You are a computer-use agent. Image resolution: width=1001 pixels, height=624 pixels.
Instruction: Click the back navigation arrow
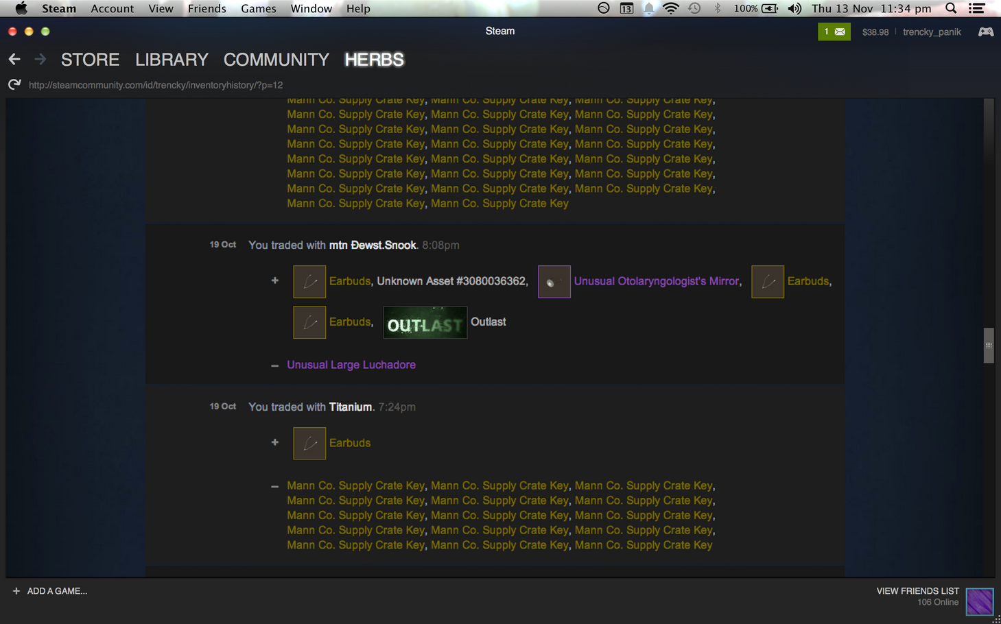point(14,60)
